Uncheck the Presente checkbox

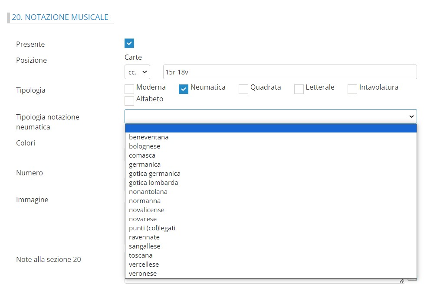[x=129, y=43]
